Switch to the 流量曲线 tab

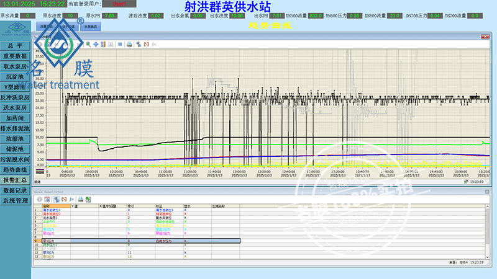point(47,27)
